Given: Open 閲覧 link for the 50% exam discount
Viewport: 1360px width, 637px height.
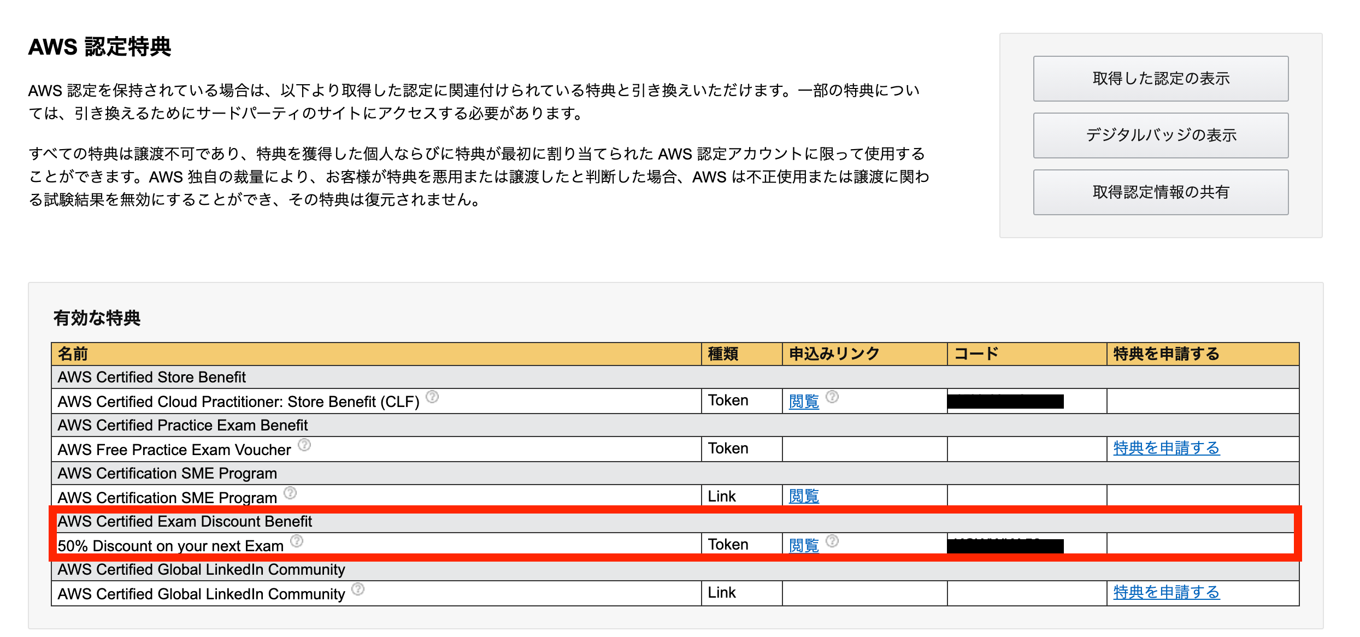Looking at the screenshot, I should point(803,546).
